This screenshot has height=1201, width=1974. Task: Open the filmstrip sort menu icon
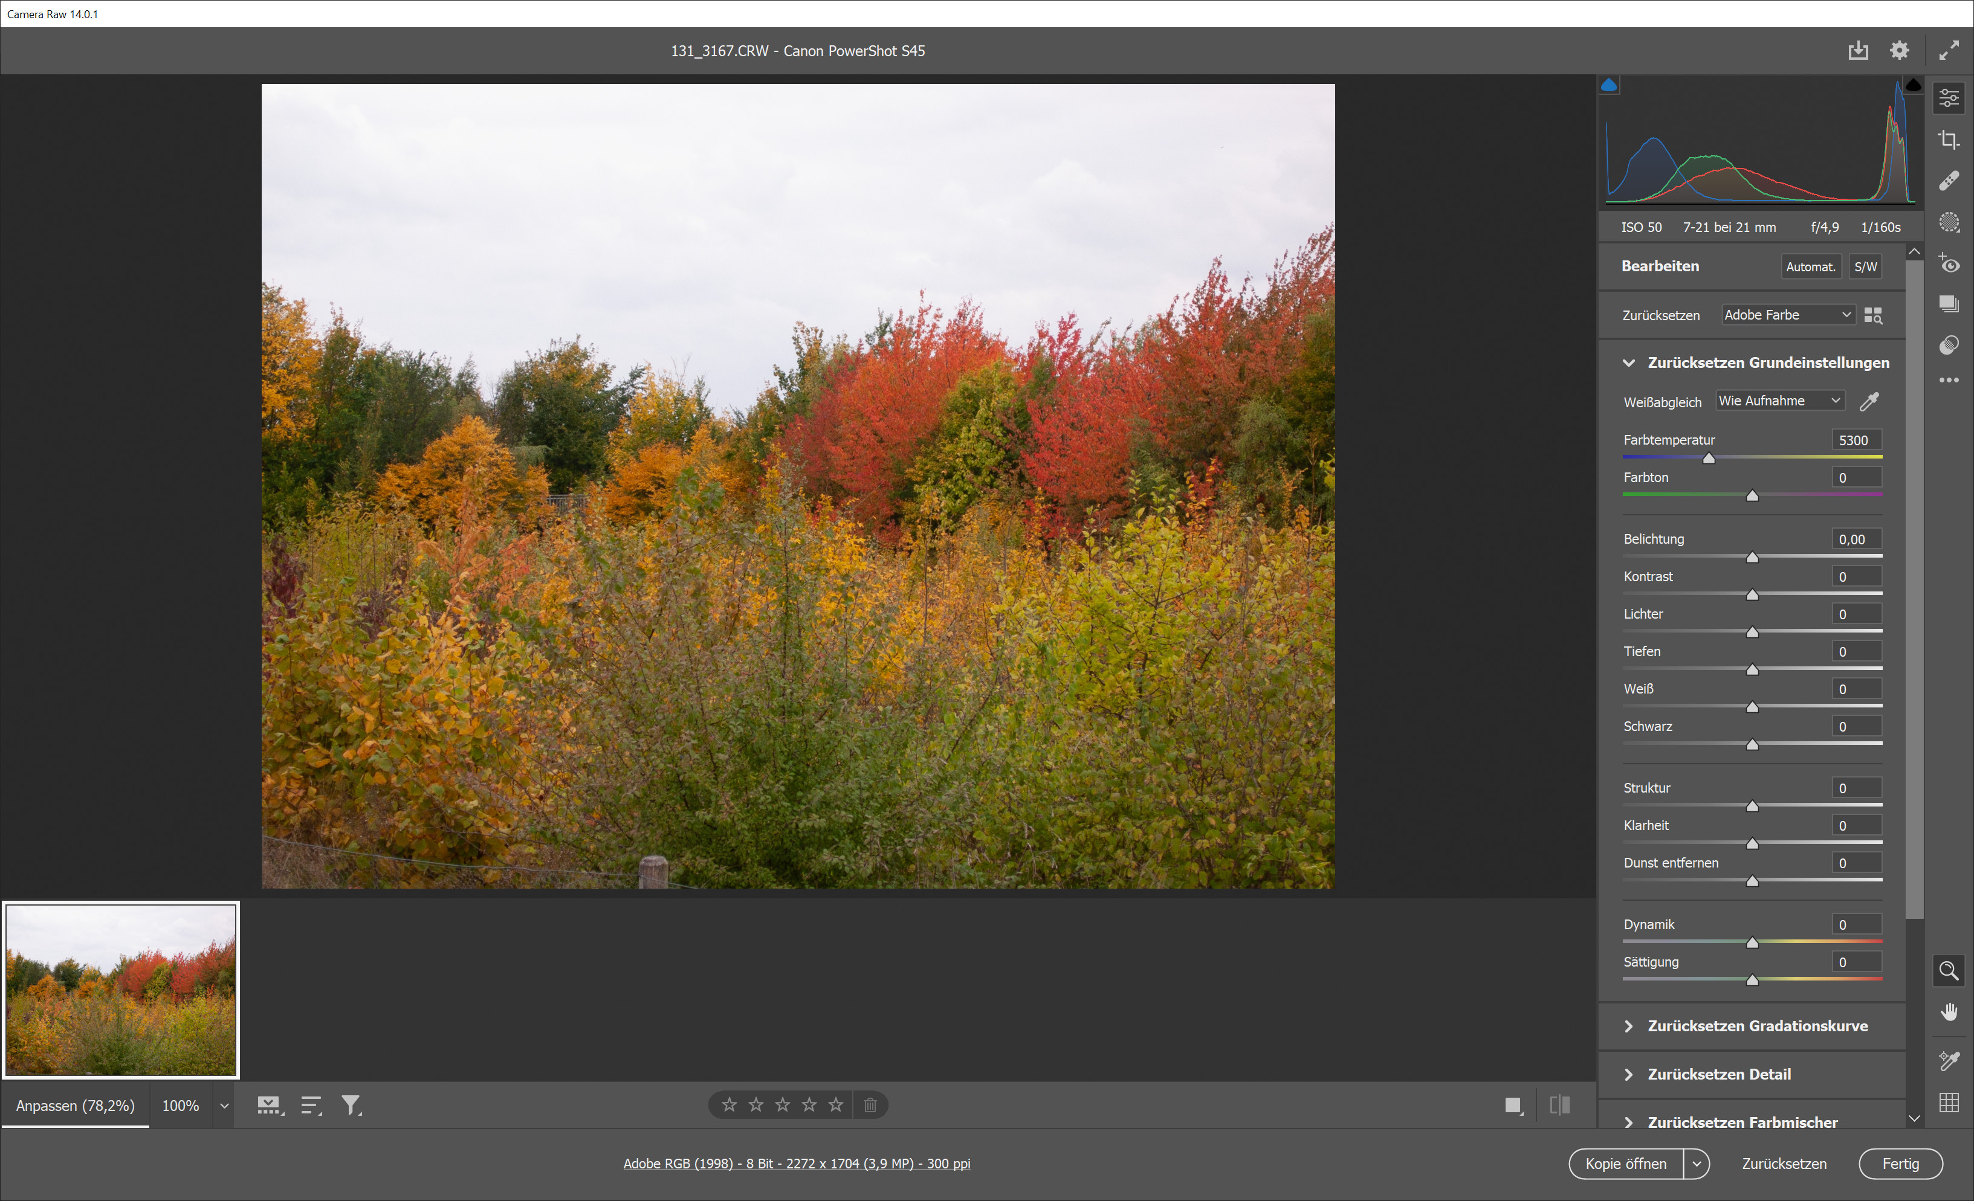coord(311,1105)
